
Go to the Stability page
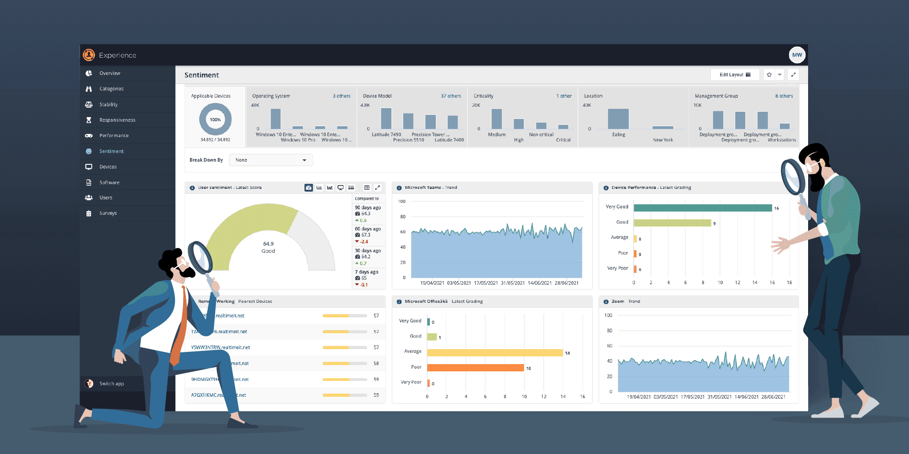tap(108, 104)
